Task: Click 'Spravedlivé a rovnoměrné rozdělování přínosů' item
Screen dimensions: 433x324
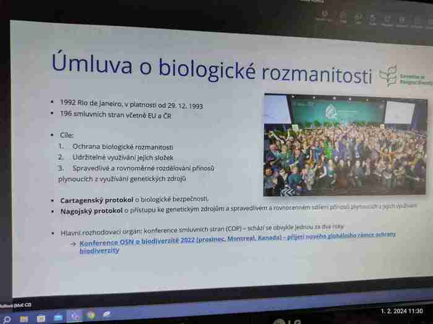Action: click(144, 168)
